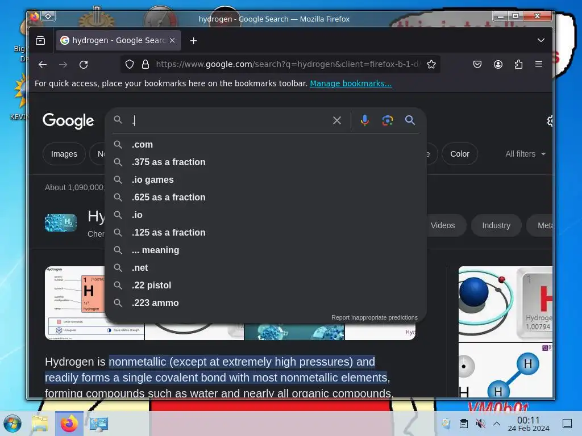Viewport: 582px width, 436px height.
Task: Open the Firefox hamburger menu
Action: (x=539, y=64)
